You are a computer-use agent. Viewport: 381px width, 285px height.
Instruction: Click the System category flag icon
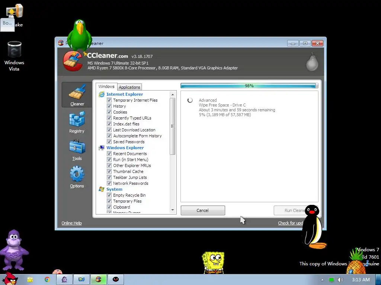101,189
